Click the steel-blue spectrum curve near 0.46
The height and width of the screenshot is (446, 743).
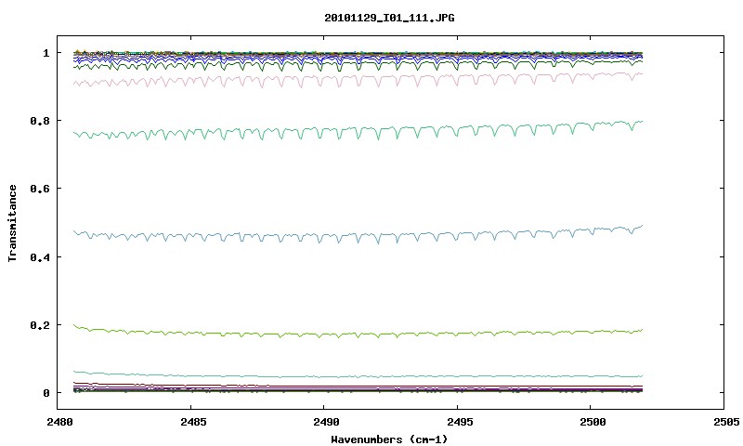(358, 236)
